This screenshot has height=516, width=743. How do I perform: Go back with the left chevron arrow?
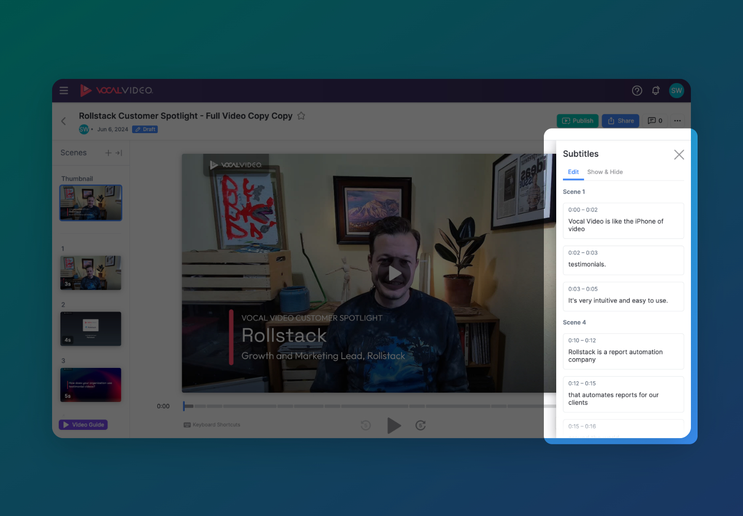pos(63,121)
